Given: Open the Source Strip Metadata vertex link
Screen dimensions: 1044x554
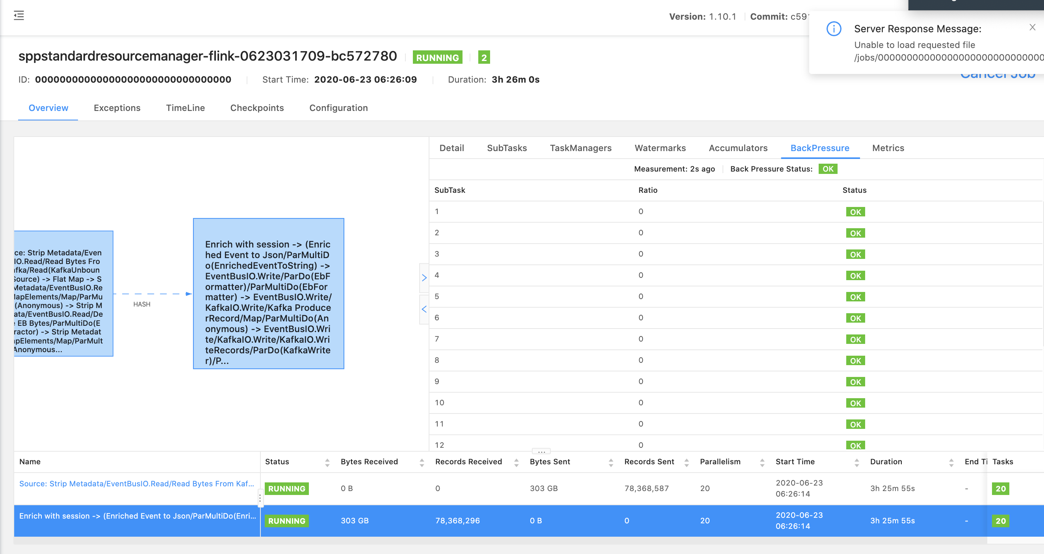Looking at the screenshot, I should tap(137, 484).
